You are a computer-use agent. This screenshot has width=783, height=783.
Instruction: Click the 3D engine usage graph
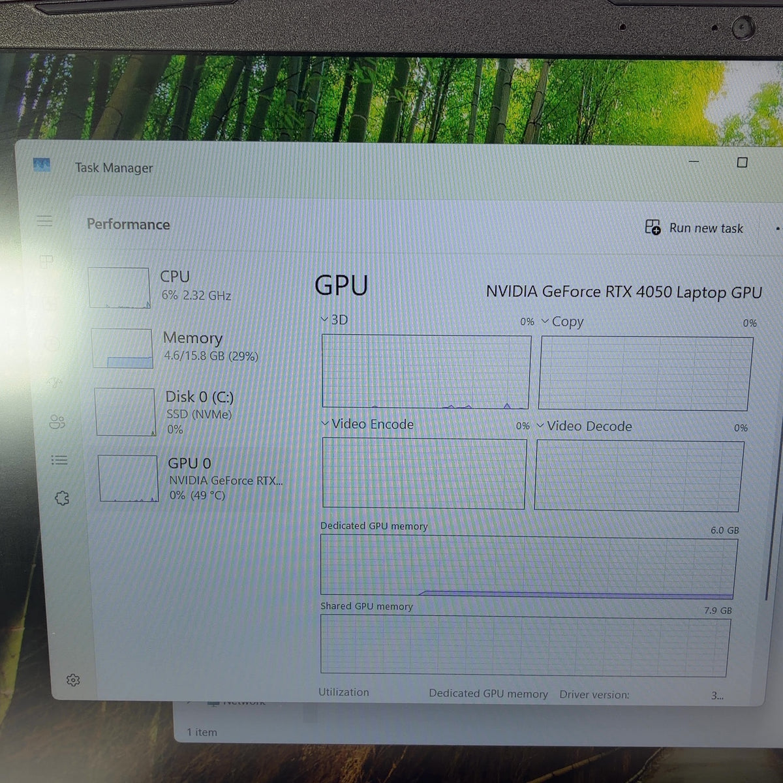tap(426, 372)
